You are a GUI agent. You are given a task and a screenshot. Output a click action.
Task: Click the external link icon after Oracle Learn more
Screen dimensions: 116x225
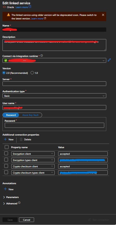(30, 7)
